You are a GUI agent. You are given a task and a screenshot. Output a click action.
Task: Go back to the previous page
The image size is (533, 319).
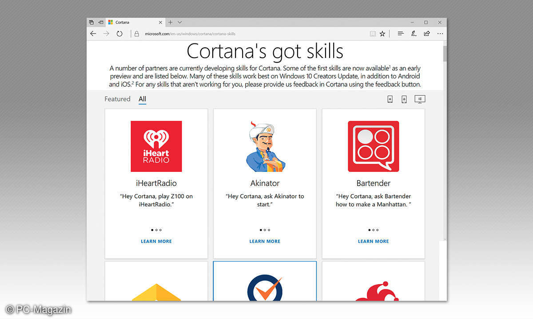[x=93, y=34]
